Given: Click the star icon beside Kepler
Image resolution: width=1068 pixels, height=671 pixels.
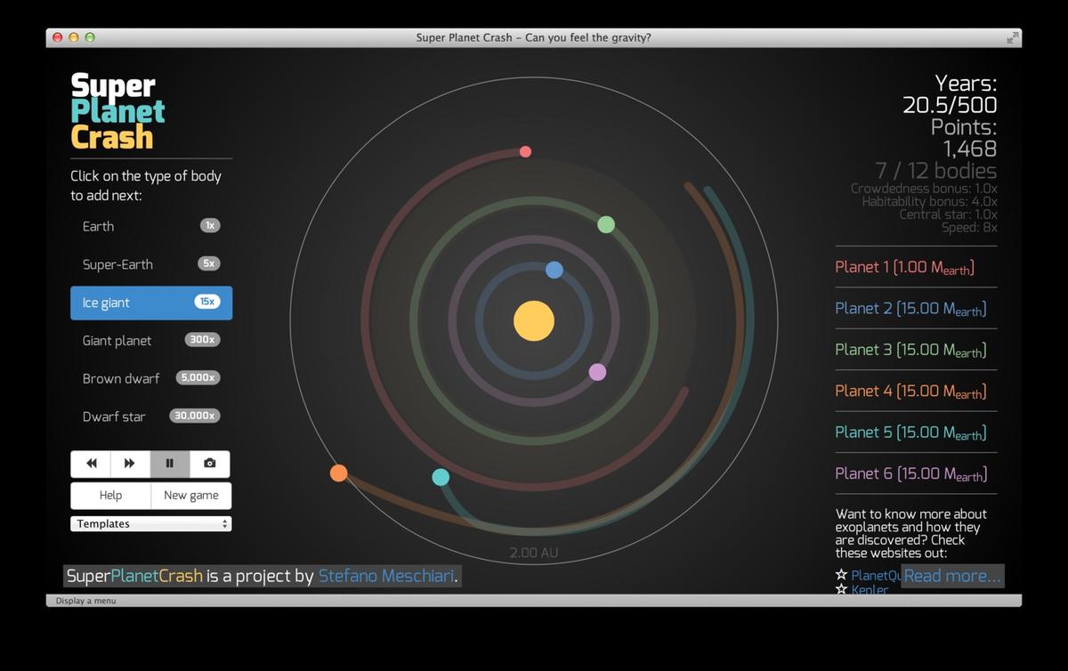Looking at the screenshot, I should tap(841, 590).
